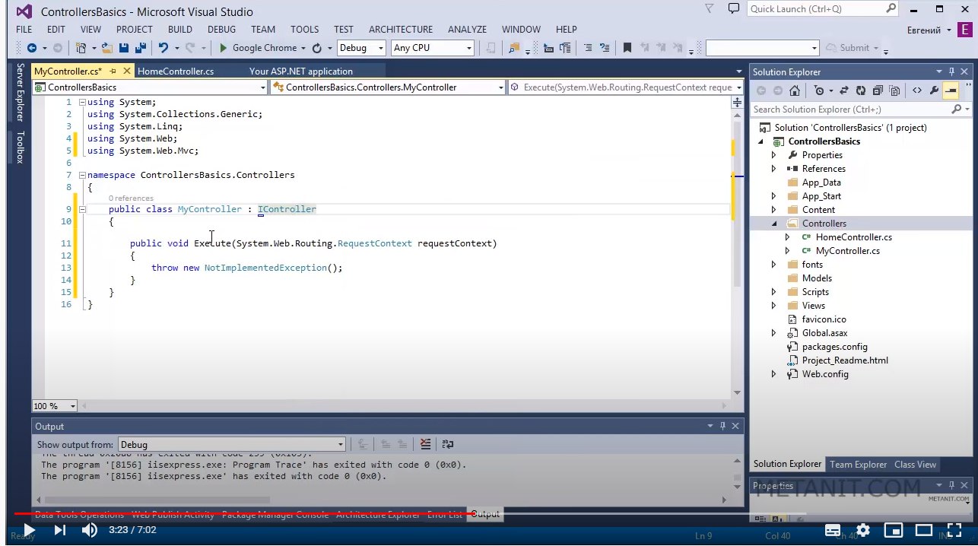This screenshot has width=978, height=546.
Task: Collapse the MyController class outlining box
Action: 81,209
